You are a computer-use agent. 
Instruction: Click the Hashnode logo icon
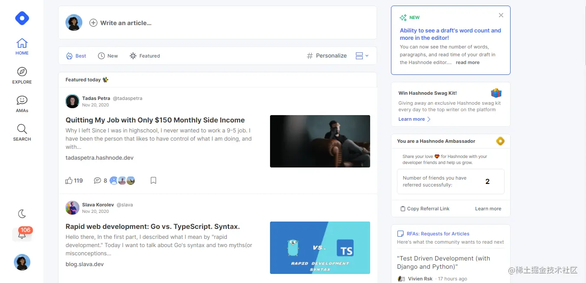tap(22, 18)
